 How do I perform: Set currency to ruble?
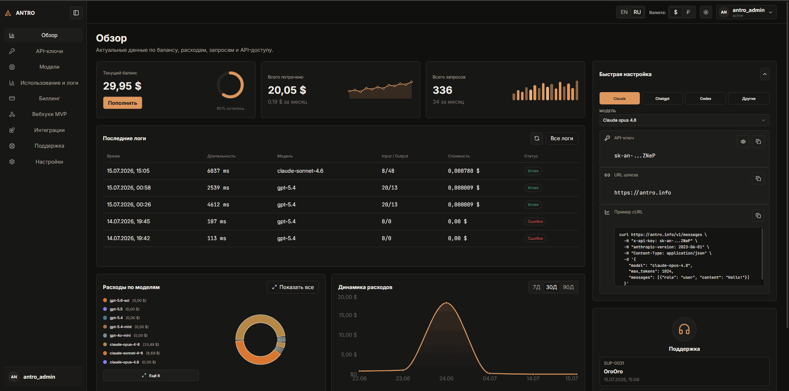(x=688, y=12)
